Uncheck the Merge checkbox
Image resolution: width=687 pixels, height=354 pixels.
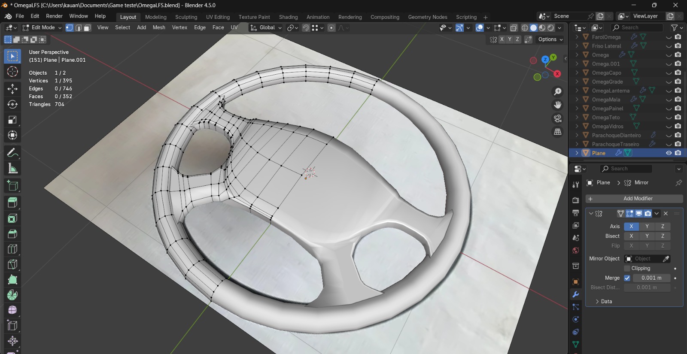tap(627, 278)
